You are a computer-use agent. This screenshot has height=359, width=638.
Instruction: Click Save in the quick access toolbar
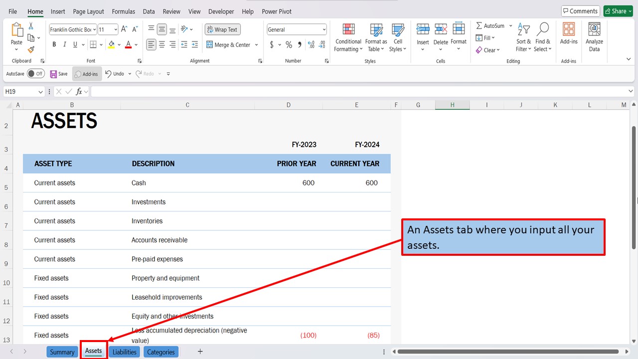coord(58,74)
